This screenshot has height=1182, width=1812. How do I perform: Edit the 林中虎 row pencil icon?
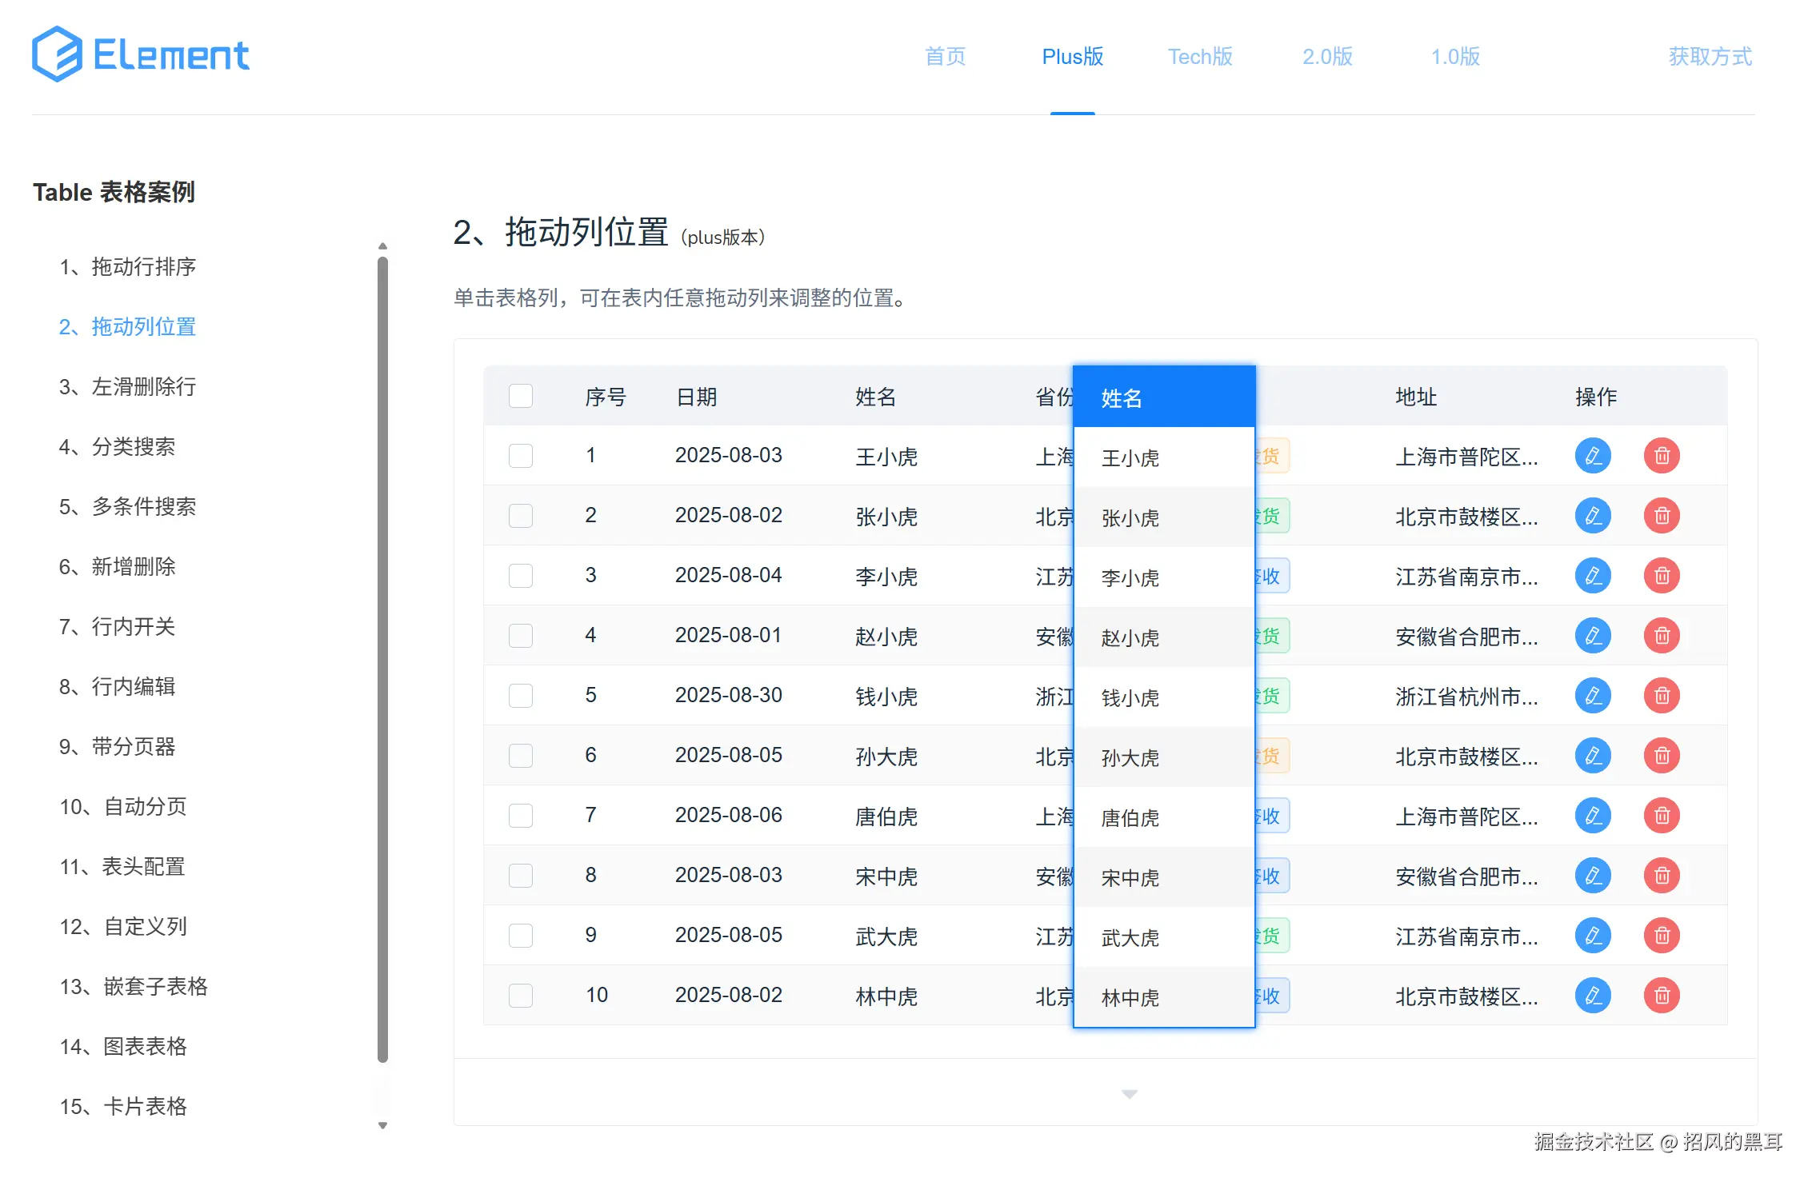pyautogui.click(x=1593, y=995)
